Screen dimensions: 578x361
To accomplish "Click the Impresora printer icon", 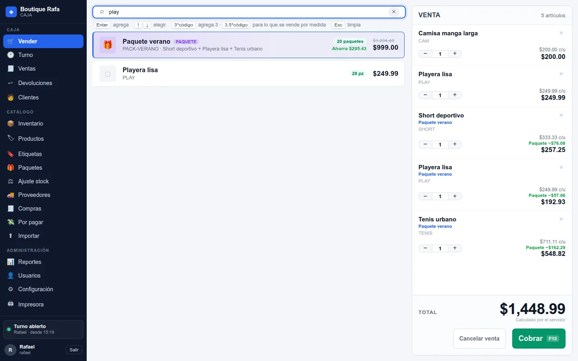I will pos(11,304).
